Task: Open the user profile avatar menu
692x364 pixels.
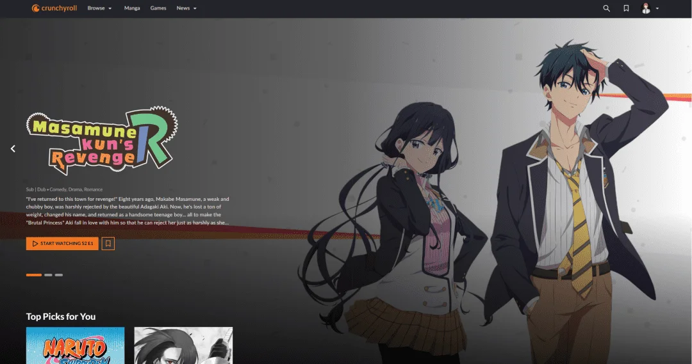Action: pos(646,8)
